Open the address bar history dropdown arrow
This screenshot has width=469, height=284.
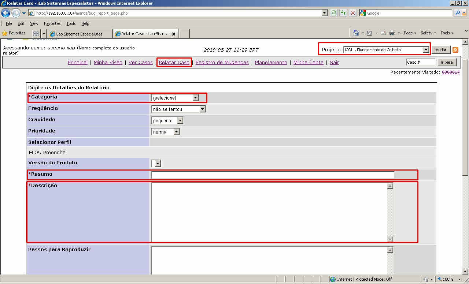[325, 13]
